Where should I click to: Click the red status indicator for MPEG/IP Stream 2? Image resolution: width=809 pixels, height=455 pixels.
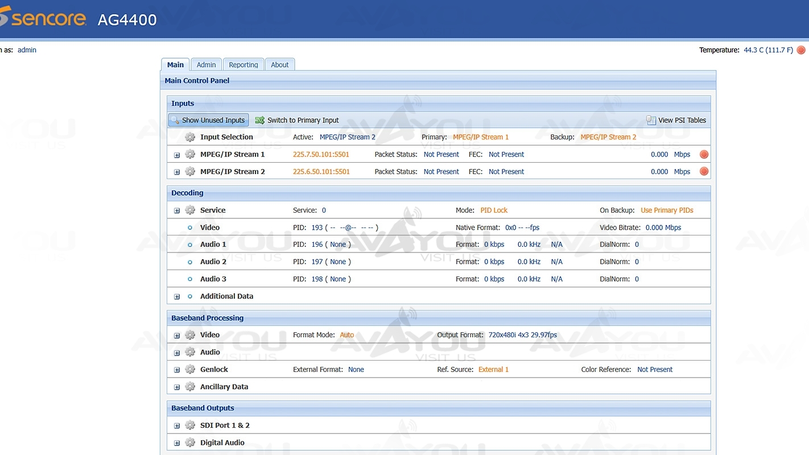point(704,172)
